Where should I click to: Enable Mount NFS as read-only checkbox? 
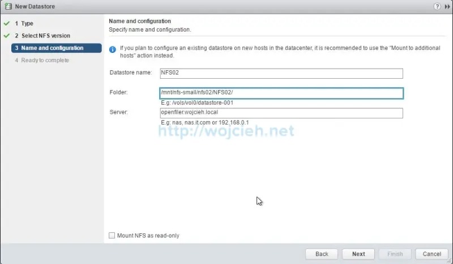coord(112,235)
